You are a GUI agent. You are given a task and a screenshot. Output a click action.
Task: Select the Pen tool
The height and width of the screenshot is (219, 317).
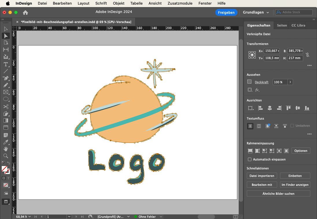coord(5,78)
